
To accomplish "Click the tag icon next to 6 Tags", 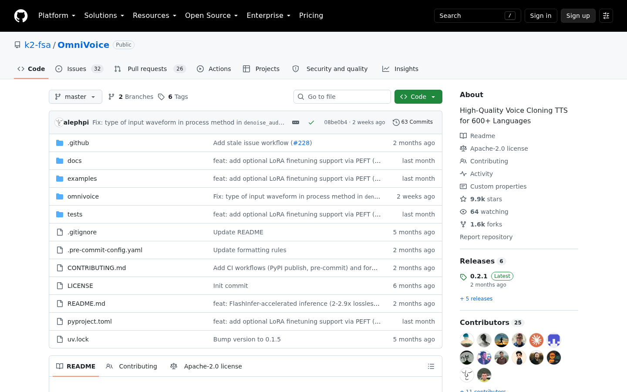I will pyautogui.click(x=161, y=97).
